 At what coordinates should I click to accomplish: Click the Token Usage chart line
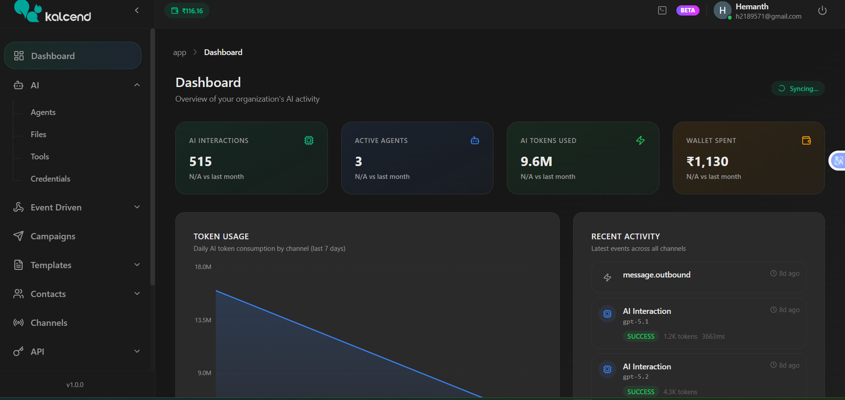tap(349, 343)
